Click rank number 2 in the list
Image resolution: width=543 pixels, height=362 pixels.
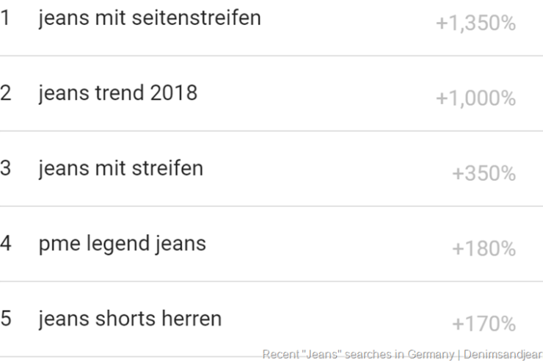6,93
